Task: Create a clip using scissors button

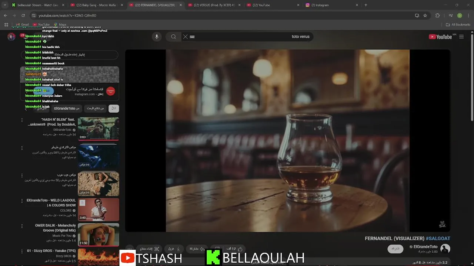Action: click(x=150, y=249)
